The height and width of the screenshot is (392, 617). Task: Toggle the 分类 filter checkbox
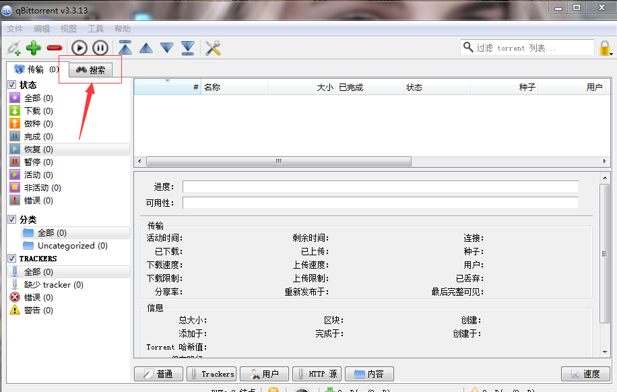pyautogui.click(x=12, y=219)
